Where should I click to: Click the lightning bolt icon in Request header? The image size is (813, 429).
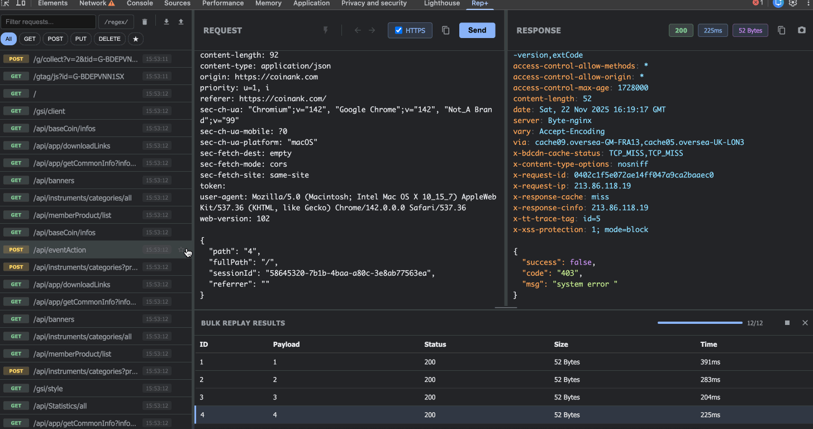tap(326, 30)
